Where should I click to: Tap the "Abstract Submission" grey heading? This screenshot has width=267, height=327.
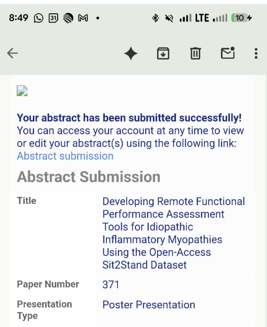pyautogui.click(x=89, y=177)
